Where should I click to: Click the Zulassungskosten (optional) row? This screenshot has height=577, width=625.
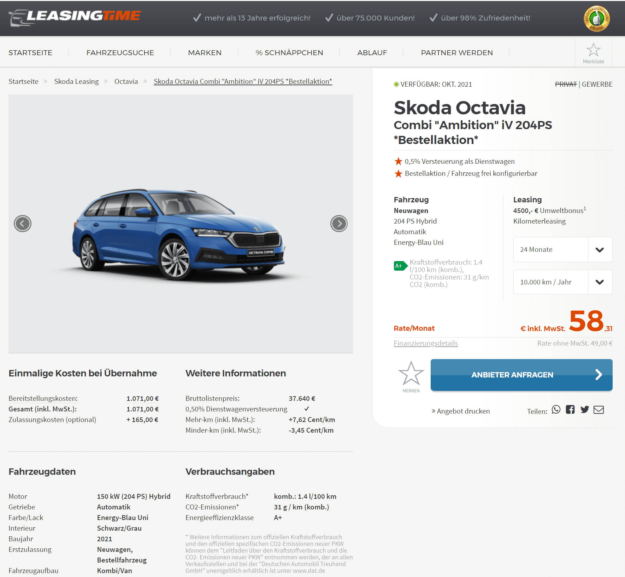click(x=83, y=420)
